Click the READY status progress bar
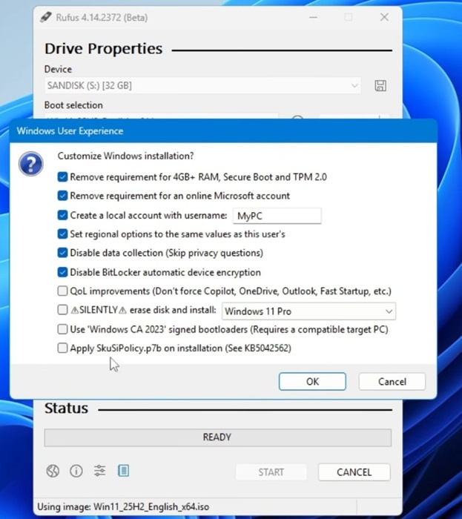Viewport: 462px width, 519px height. [218, 437]
